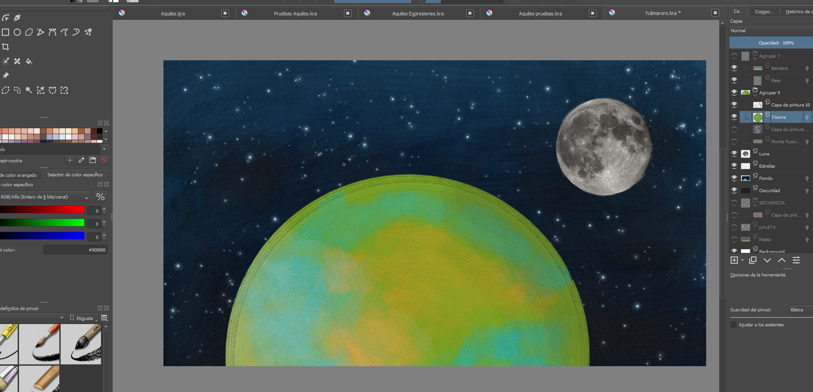Hide the Tierra layer
The image size is (813, 392).
tap(734, 117)
